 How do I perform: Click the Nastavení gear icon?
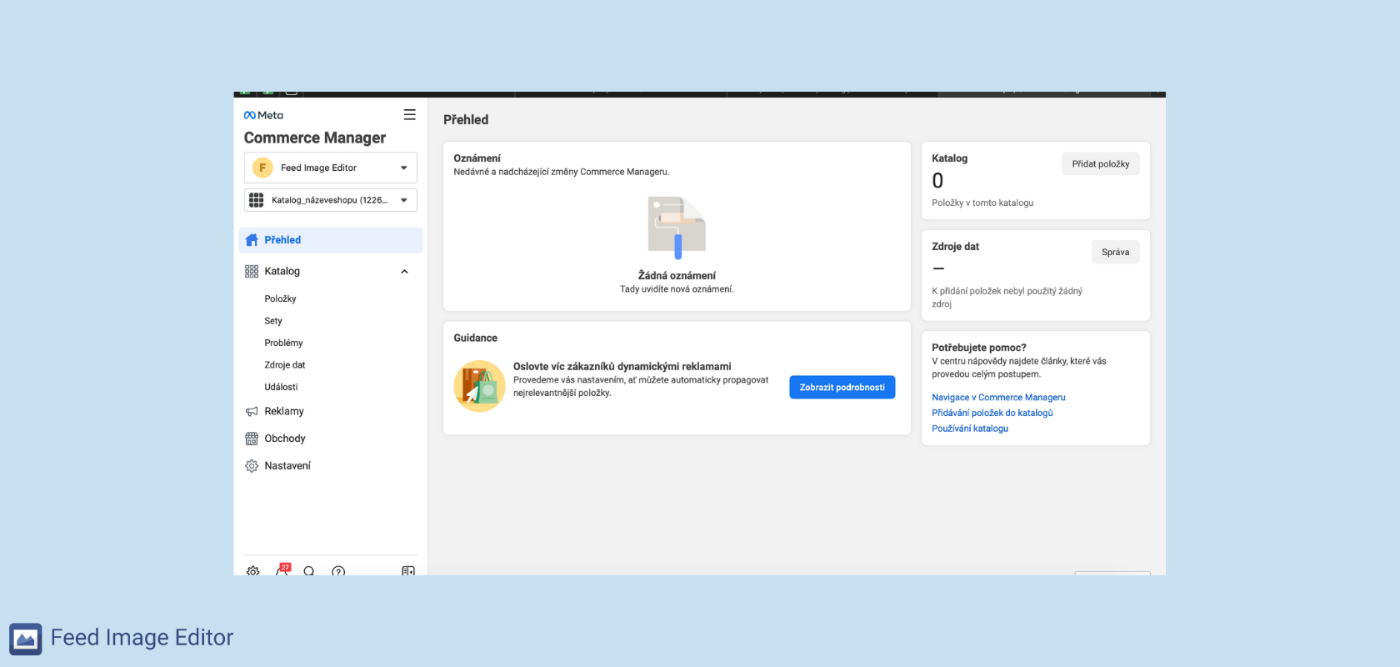click(x=252, y=466)
